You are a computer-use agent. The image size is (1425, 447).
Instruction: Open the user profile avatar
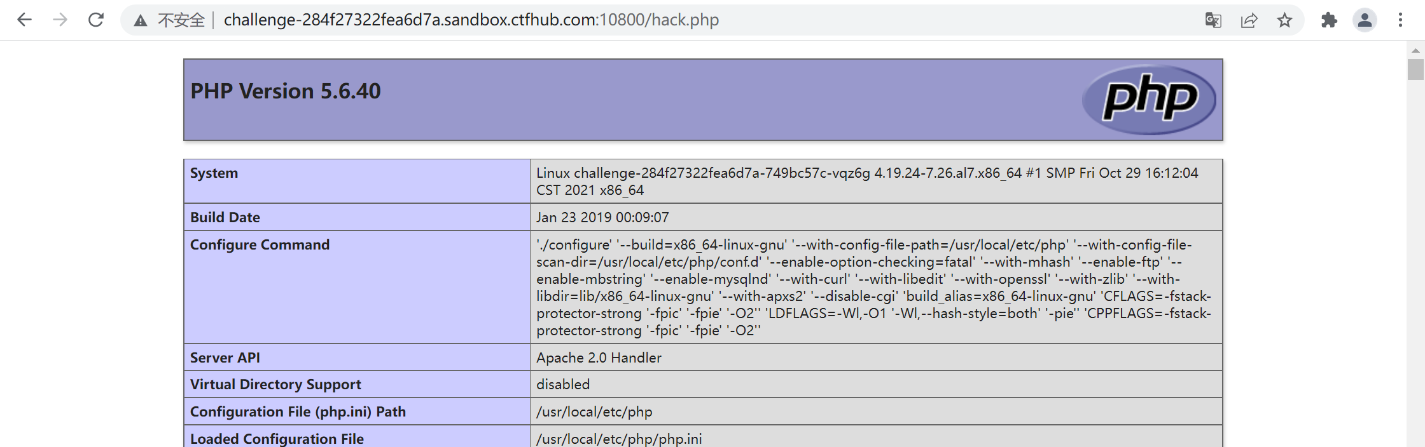tap(1365, 20)
